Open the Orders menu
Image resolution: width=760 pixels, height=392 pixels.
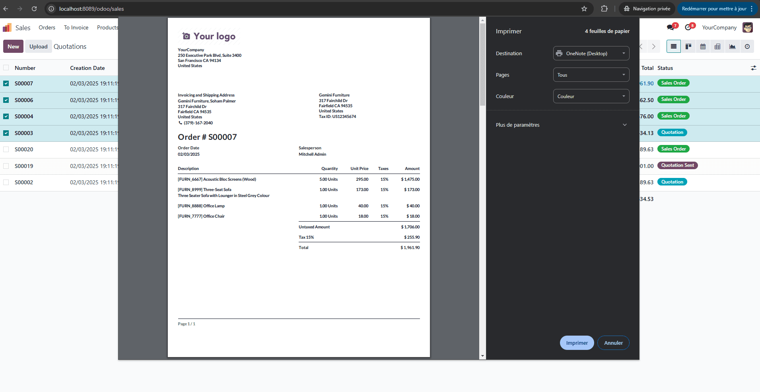pyautogui.click(x=47, y=27)
